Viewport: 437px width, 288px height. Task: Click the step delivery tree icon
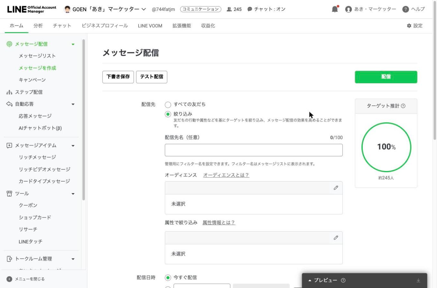pos(9,92)
